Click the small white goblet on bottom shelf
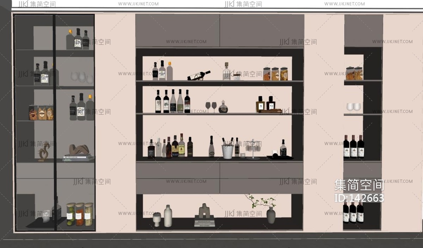Viewport: 423px width, 248px height. coord(157,219)
